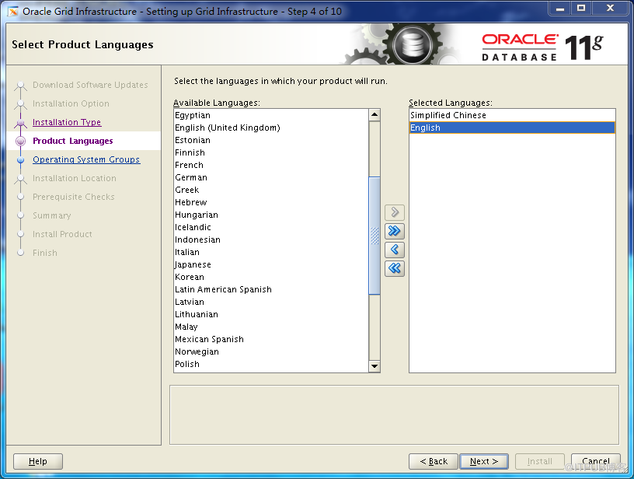Open Help for the installer
The image size is (634, 479).
(x=37, y=461)
